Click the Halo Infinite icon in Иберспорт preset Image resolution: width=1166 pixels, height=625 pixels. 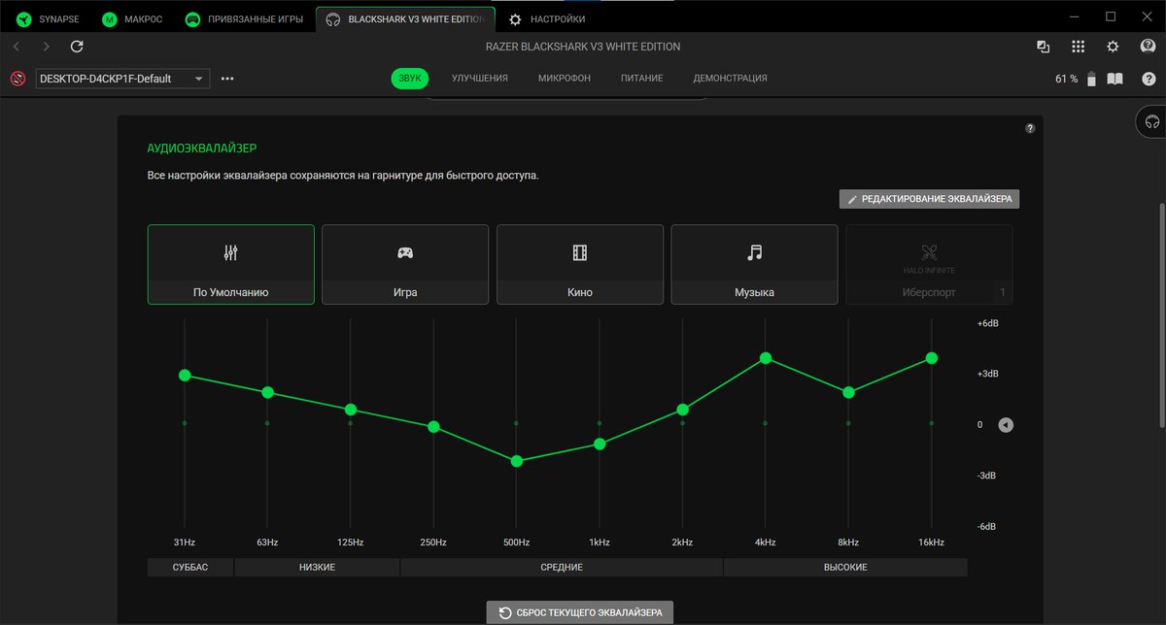[929, 252]
